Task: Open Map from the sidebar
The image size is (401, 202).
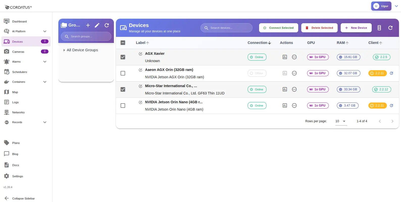Action: (x=26, y=92)
